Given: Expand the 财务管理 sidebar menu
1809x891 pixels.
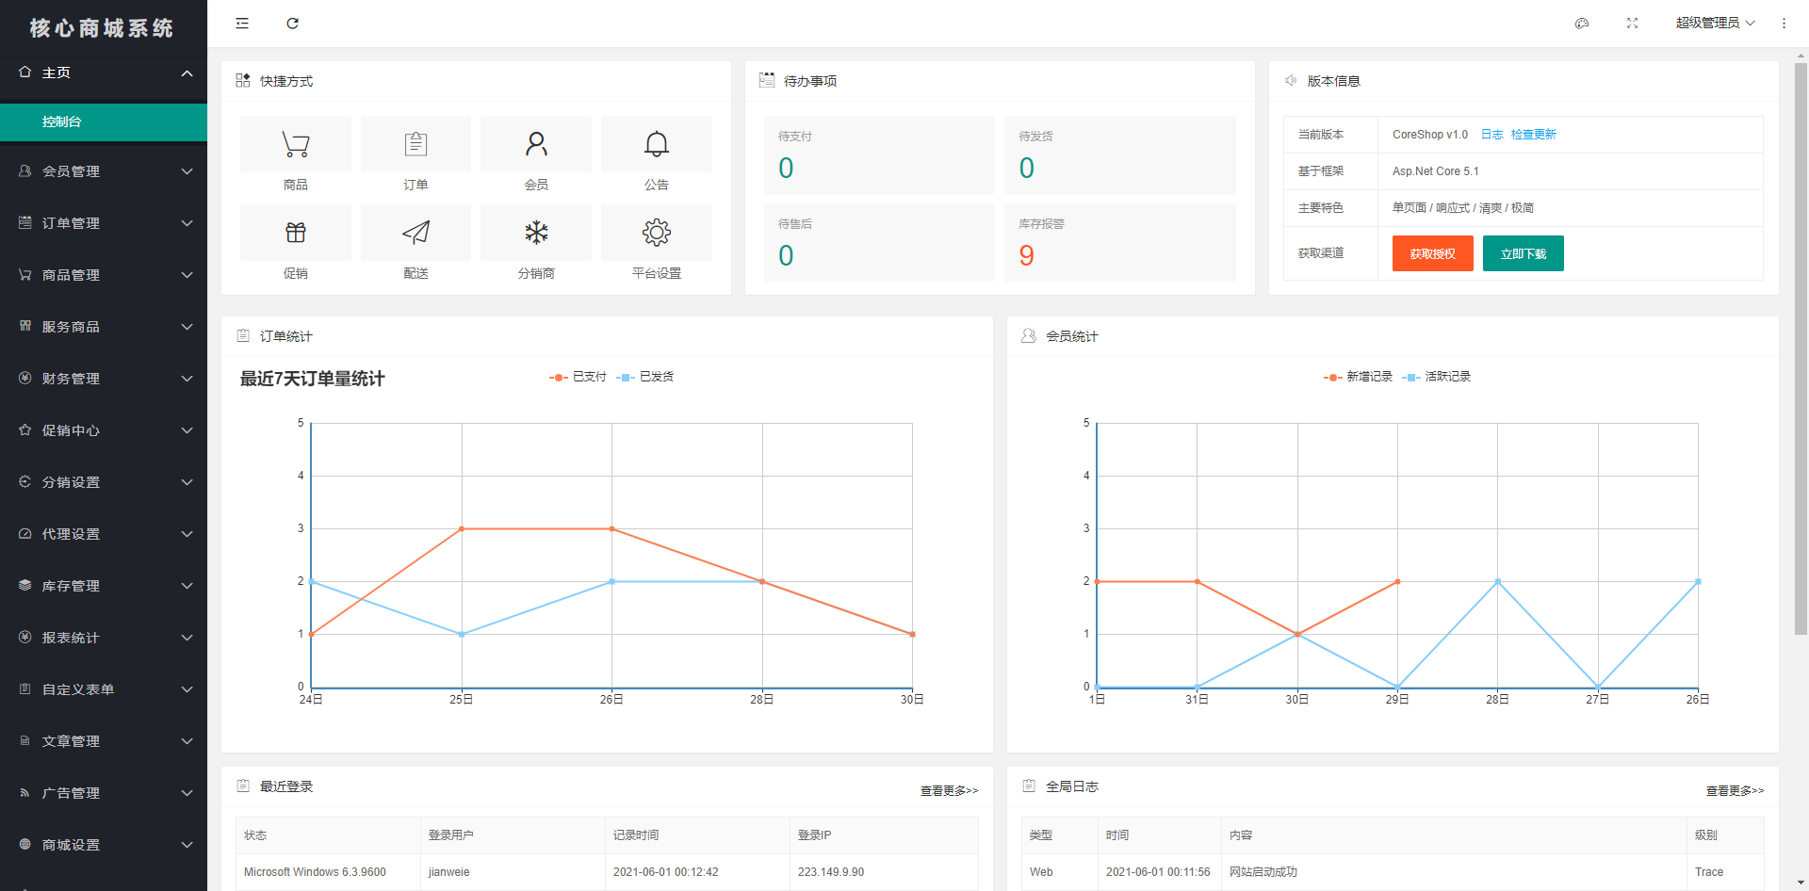Looking at the screenshot, I should pos(104,379).
